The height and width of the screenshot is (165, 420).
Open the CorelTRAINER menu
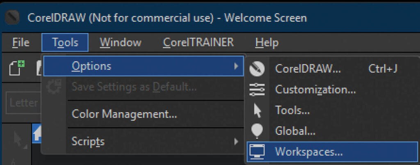tap(198, 42)
